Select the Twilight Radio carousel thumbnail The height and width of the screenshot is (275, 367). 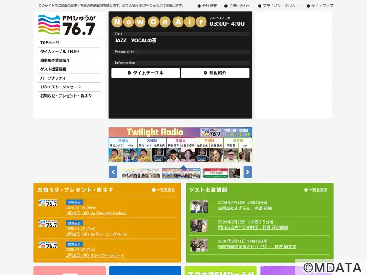pos(181,173)
